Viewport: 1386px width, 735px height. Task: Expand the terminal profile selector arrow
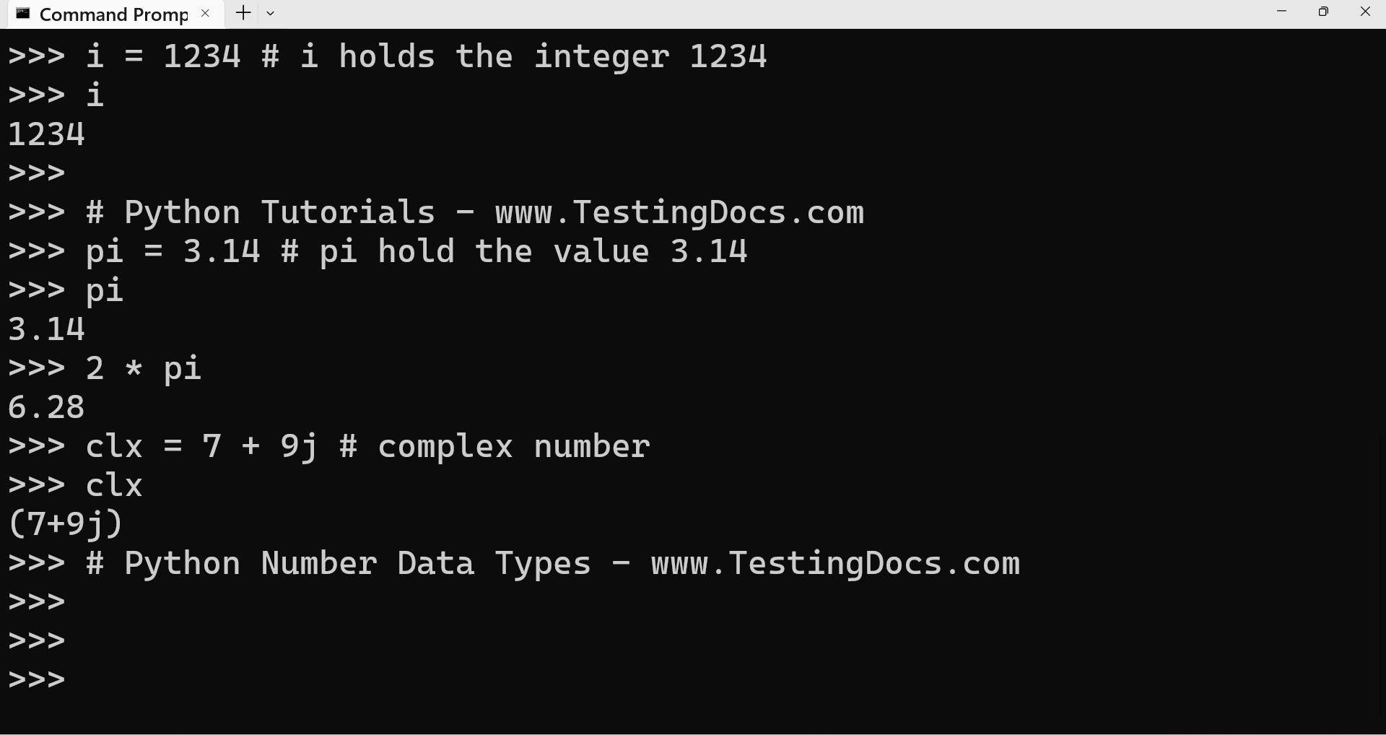pyautogui.click(x=270, y=13)
